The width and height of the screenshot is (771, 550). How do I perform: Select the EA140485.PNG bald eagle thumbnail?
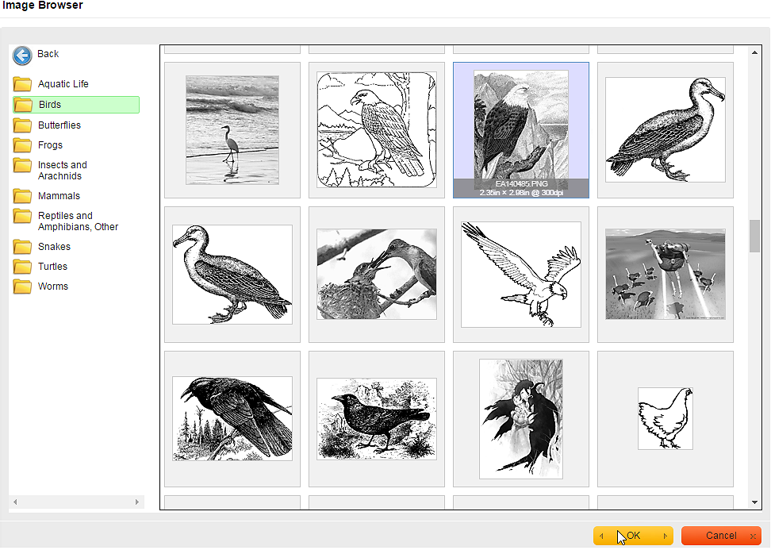tap(521, 130)
